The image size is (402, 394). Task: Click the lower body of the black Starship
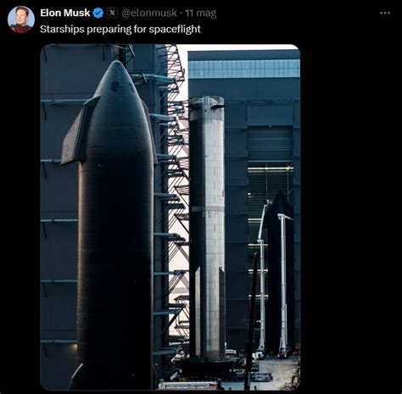(x=116, y=297)
